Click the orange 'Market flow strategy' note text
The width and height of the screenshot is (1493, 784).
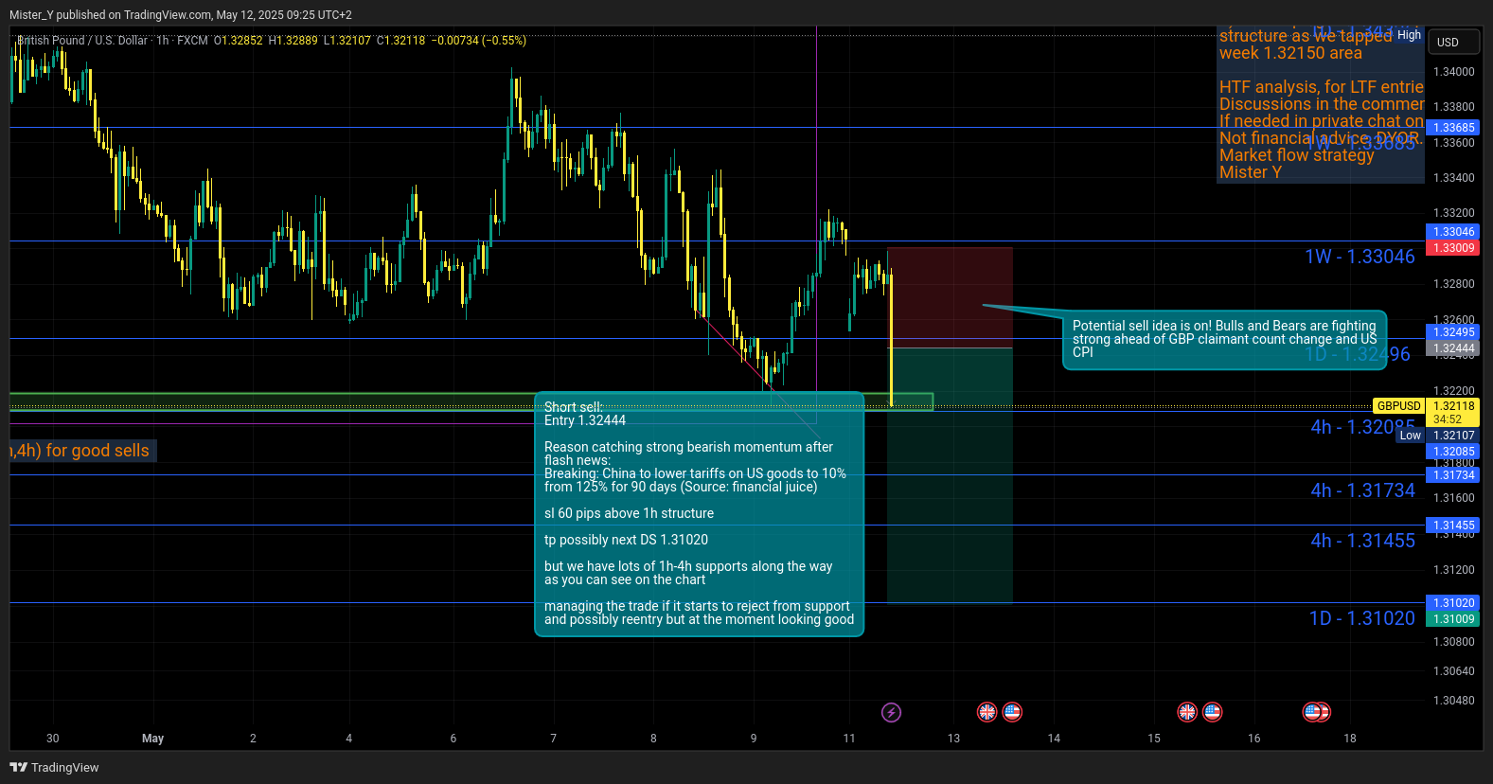coord(1296,155)
